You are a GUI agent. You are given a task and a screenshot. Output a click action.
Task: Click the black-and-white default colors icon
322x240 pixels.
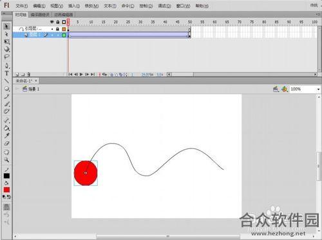click(4, 197)
